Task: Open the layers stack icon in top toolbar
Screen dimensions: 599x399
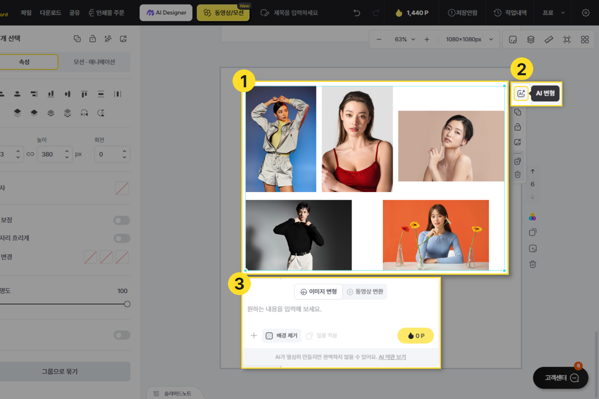Action: (531, 39)
